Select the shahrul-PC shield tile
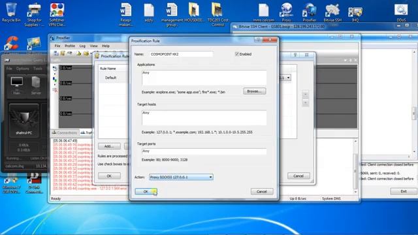The height and width of the screenshot is (235, 418). pyautogui.click(x=24, y=120)
